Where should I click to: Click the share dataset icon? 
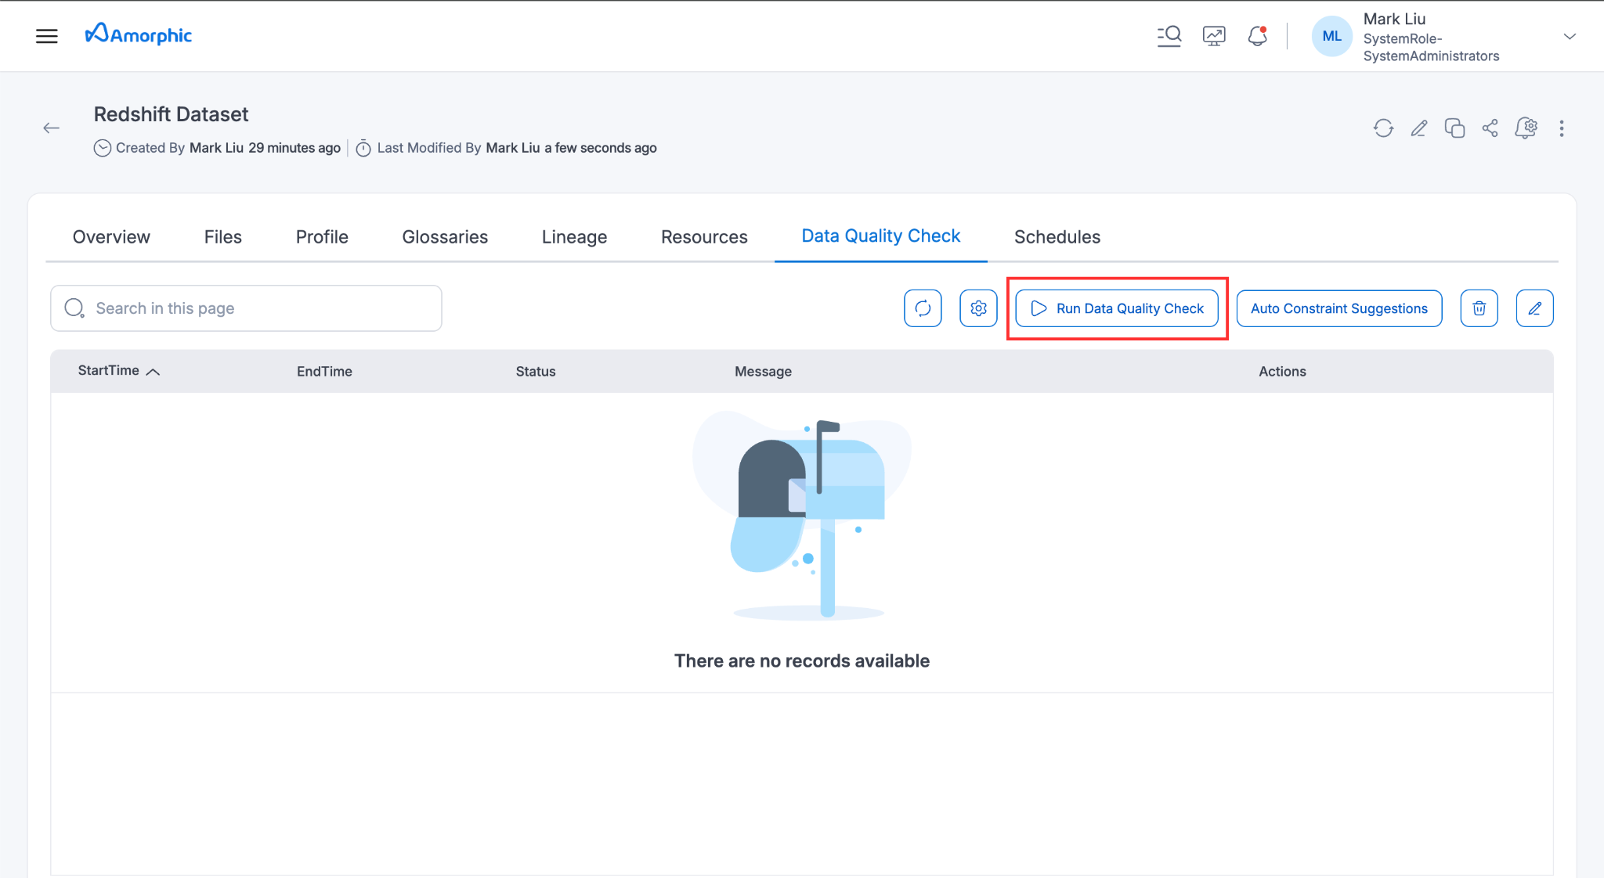pyautogui.click(x=1490, y=128)
